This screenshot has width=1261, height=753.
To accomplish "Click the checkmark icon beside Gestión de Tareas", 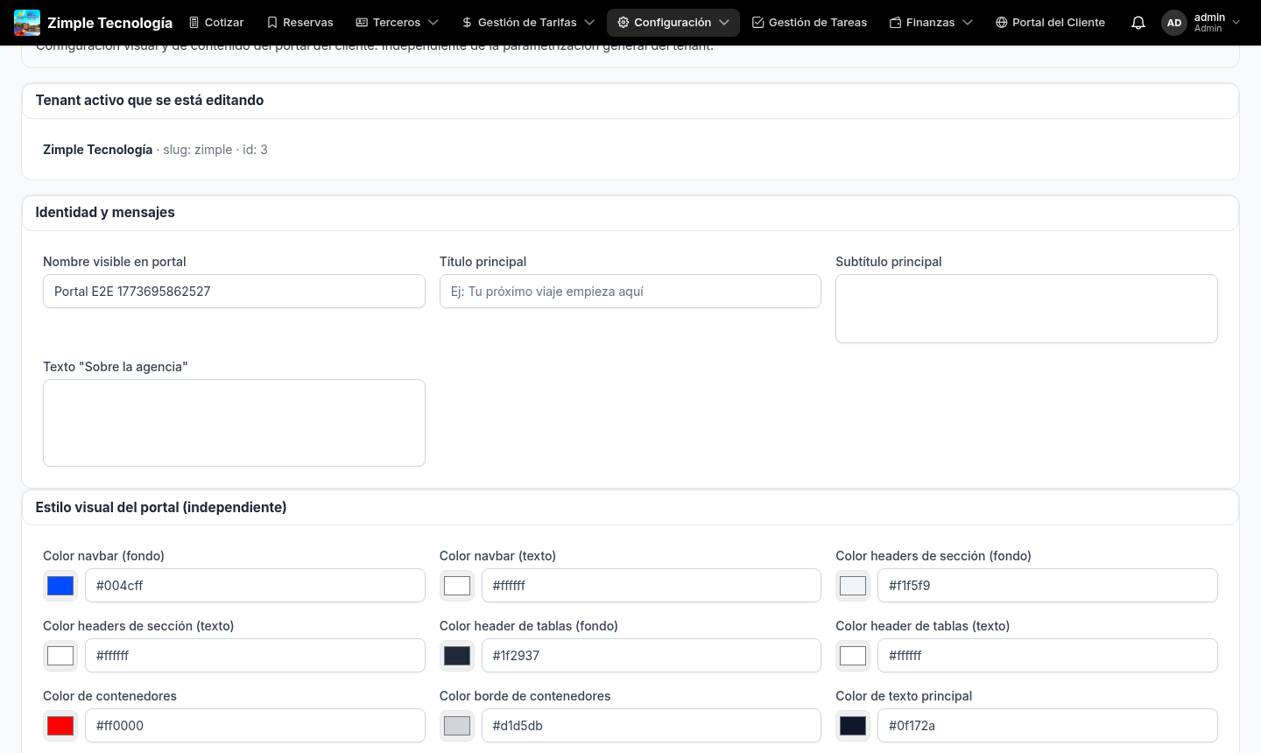I will 759,22.
